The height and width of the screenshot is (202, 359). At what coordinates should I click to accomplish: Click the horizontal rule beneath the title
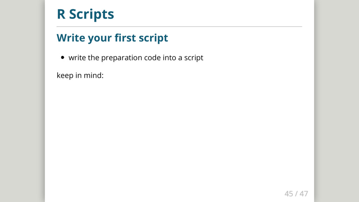click(x=179, y=26)
